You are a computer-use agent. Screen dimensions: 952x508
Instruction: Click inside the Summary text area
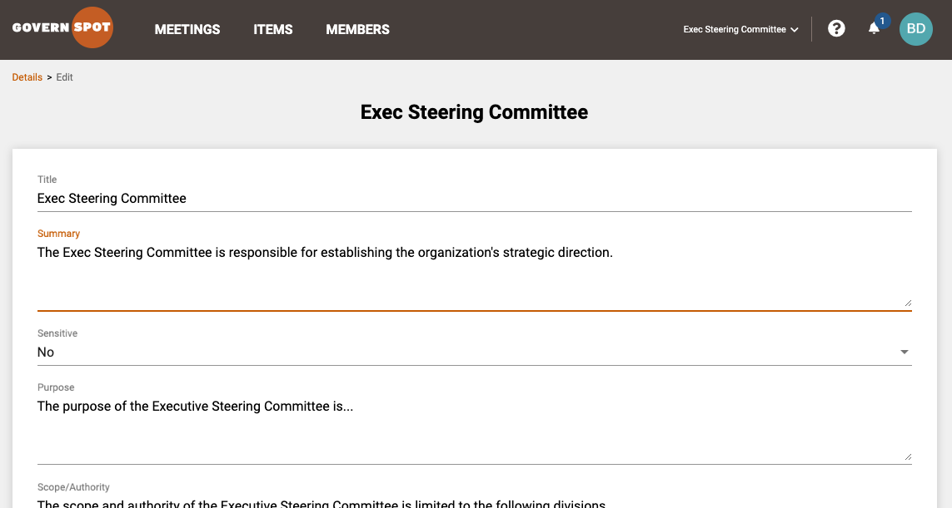click(474, 276)
